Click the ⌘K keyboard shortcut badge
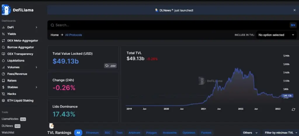The image size is (299, 136). pos(293,25)
